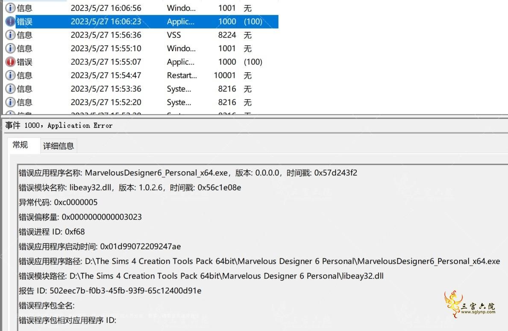Click the 错误 level label in the 15:55:07 row
508x331 pixels.
(x=25, y=62)
